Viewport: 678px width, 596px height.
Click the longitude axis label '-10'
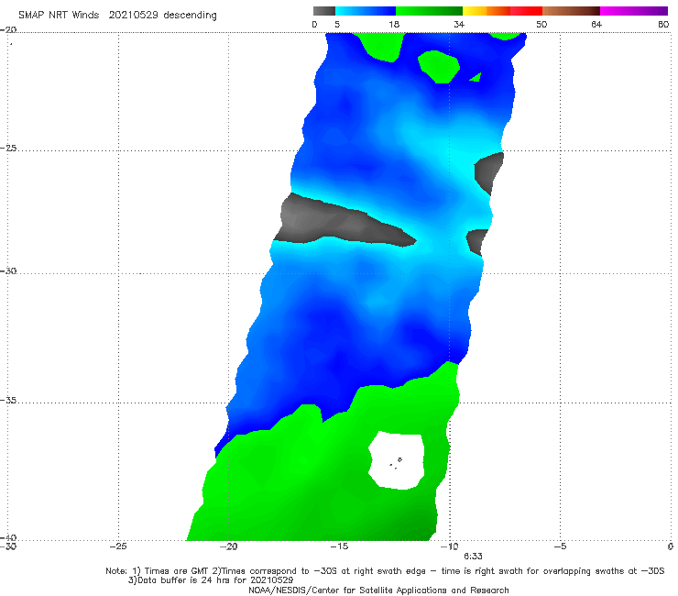point(449,546)
